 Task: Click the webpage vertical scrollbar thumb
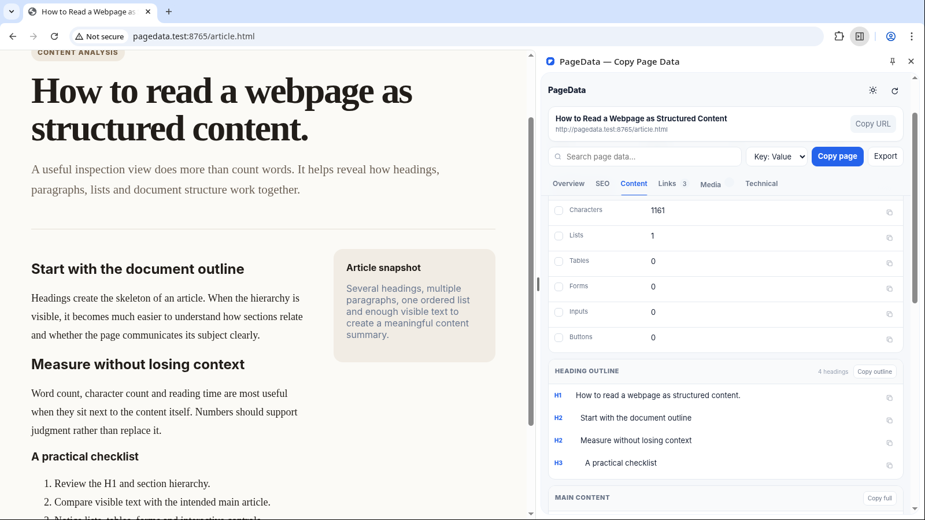tap(531, 272)
